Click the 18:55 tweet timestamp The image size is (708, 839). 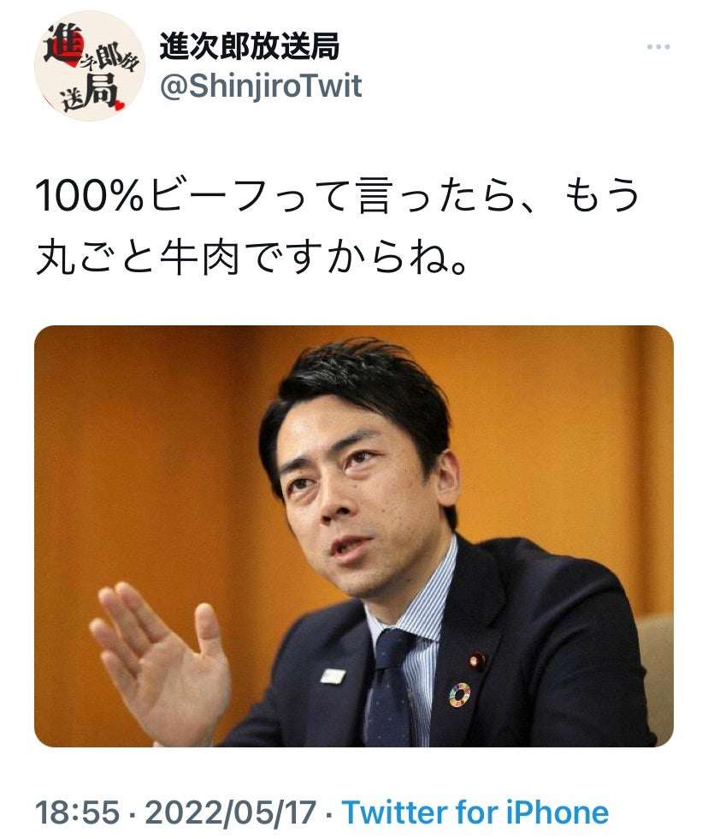pos(78,812)
